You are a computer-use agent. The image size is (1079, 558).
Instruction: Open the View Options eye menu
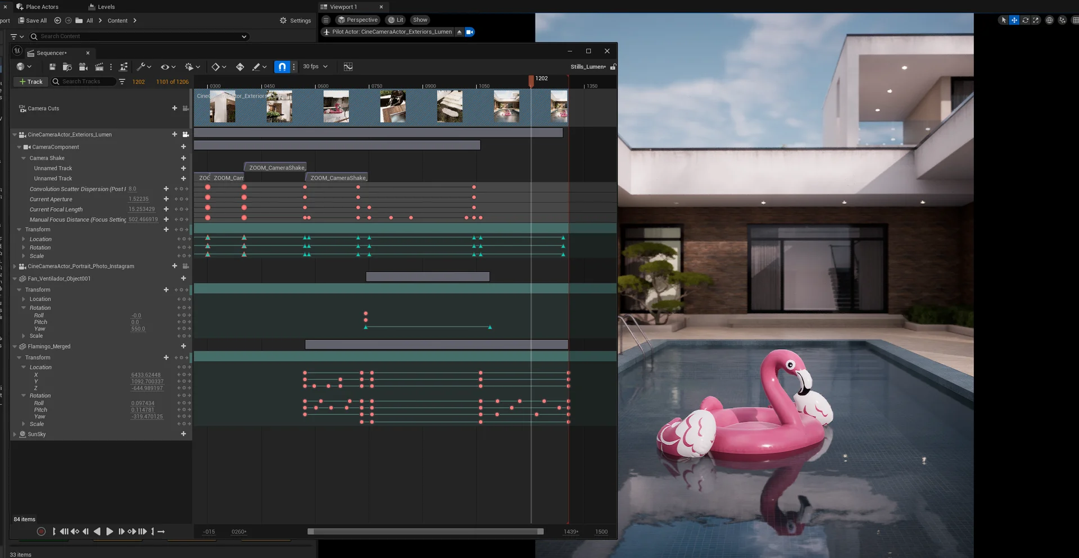[x=168, y=67]
